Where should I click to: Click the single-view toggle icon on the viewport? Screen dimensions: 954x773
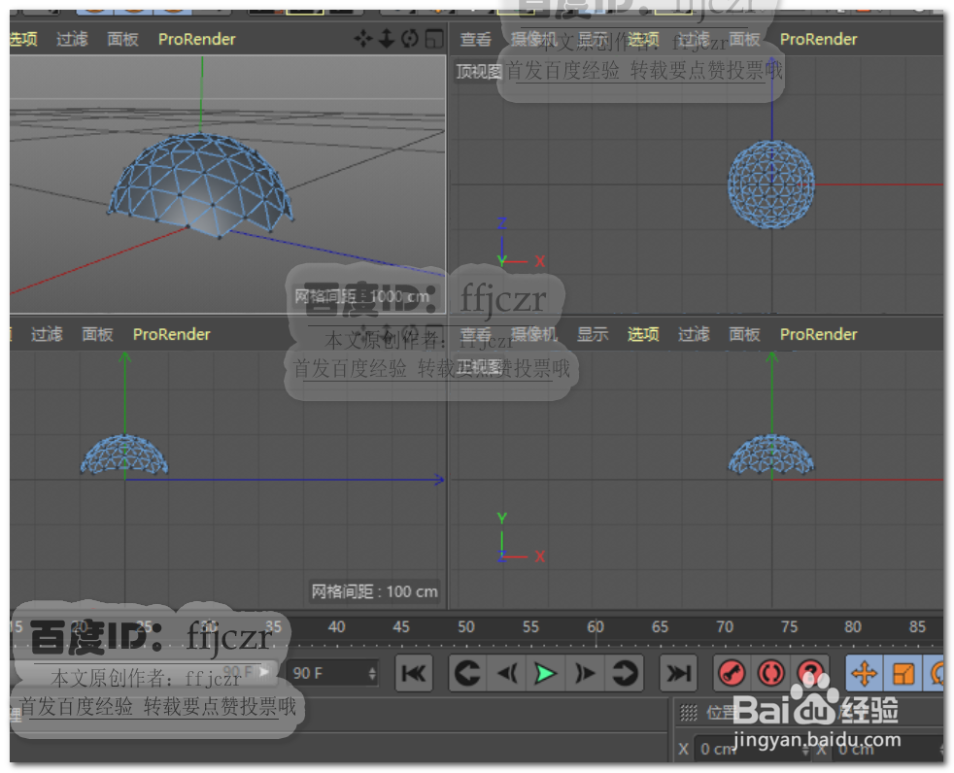pyautogui.click(x=435, y=39)
